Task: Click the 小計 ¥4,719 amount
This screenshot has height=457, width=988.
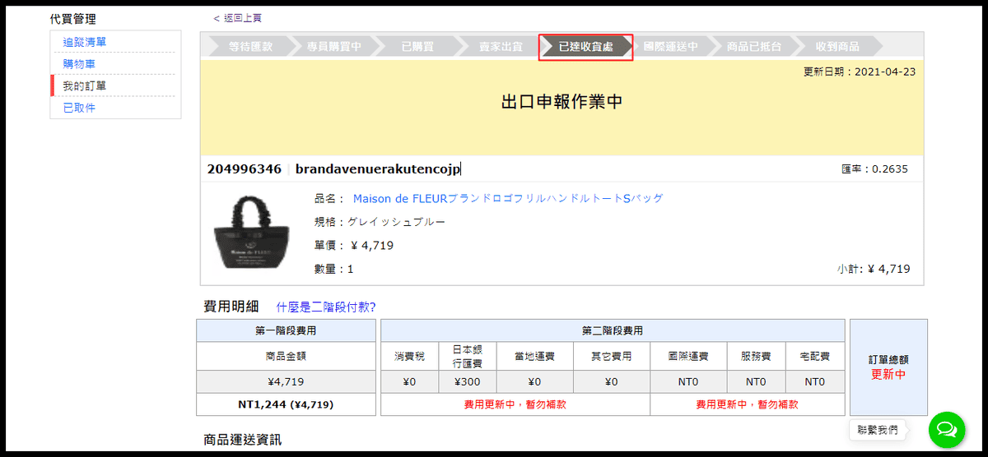Action: point(873,269)
